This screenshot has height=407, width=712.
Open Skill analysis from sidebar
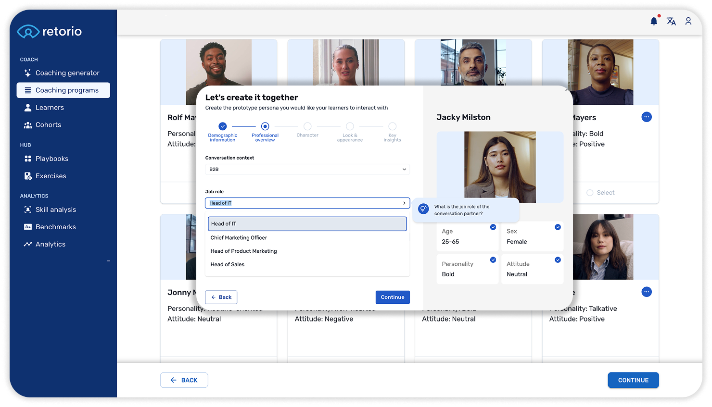pyautogui.click(x=55, y=210)
